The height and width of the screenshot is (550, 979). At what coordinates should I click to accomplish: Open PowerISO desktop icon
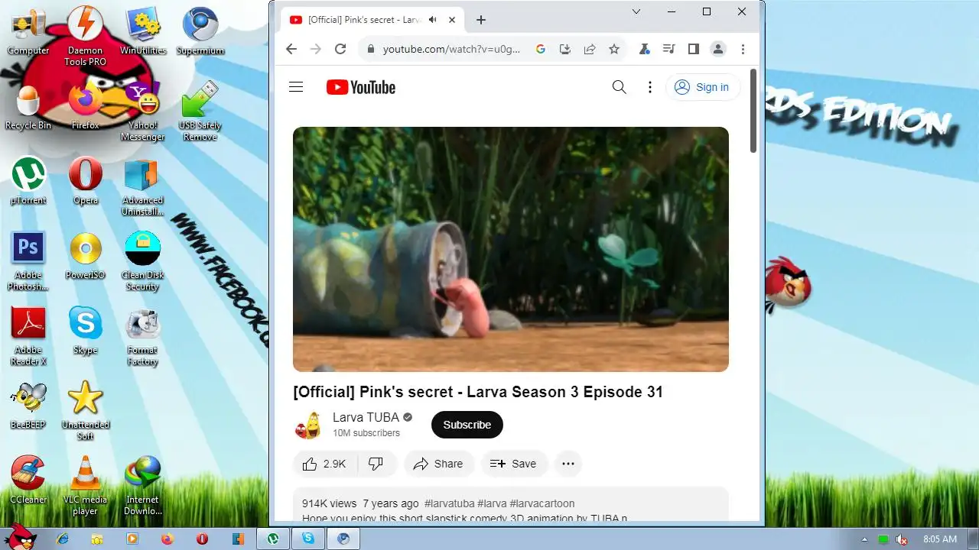click(x=85, y=257)
